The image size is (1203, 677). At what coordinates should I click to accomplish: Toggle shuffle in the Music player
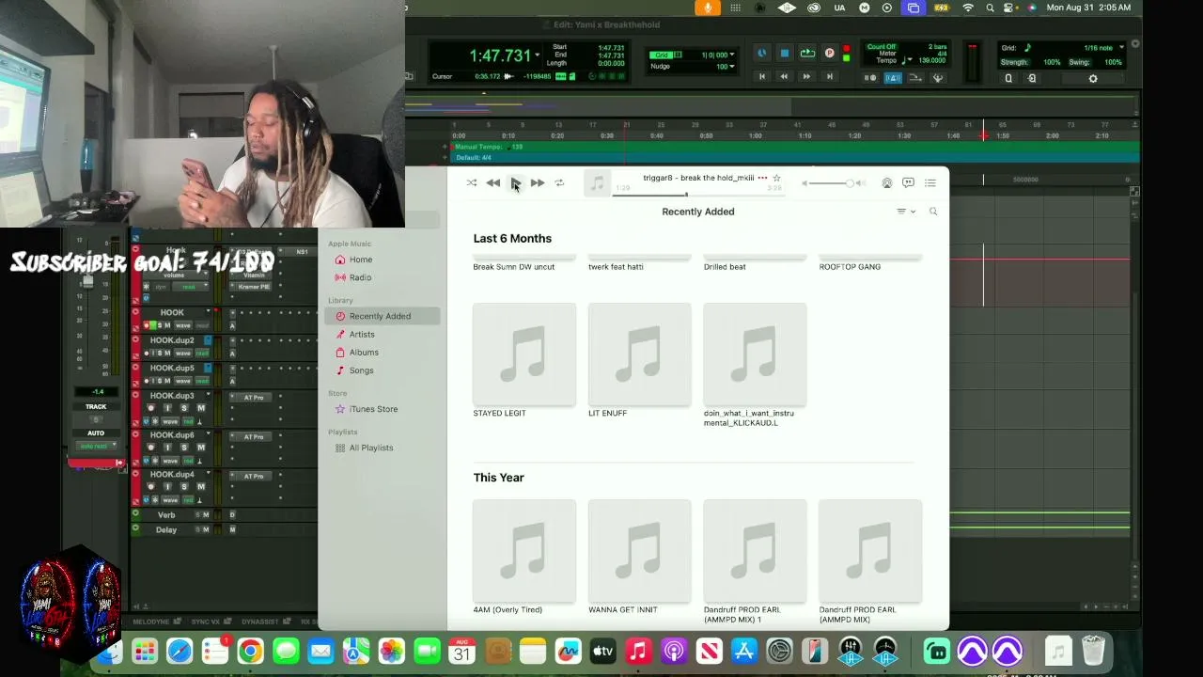click(472, 183)
